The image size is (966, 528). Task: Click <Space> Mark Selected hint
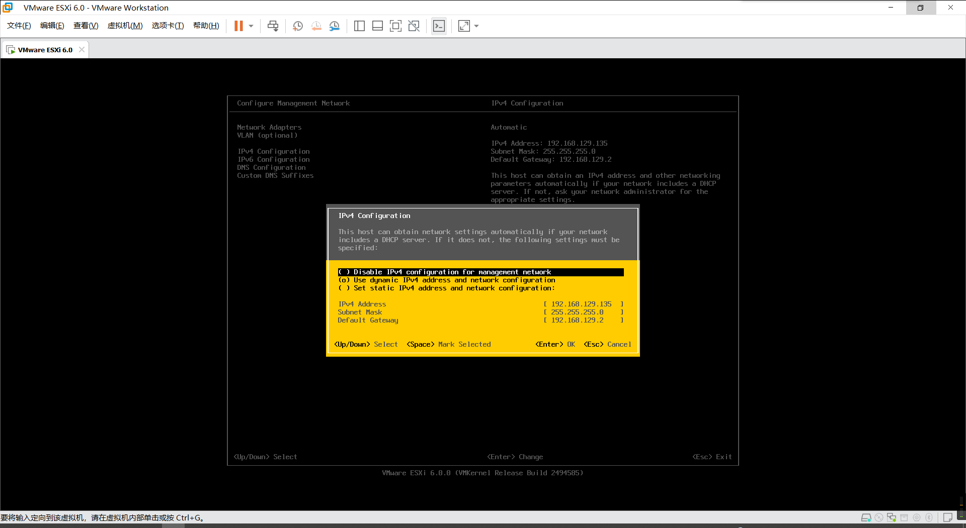click(449, 345)
